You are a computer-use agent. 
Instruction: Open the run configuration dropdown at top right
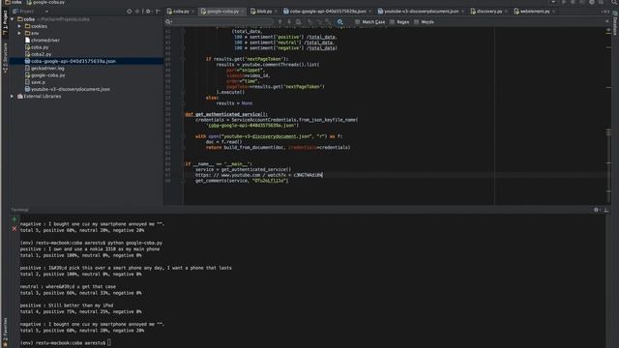553,2
